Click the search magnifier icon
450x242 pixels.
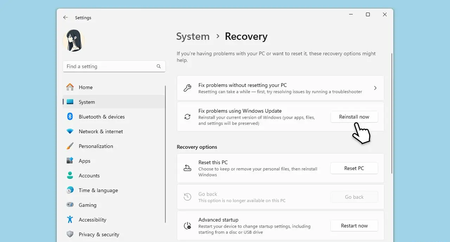(x=159, y=66)
